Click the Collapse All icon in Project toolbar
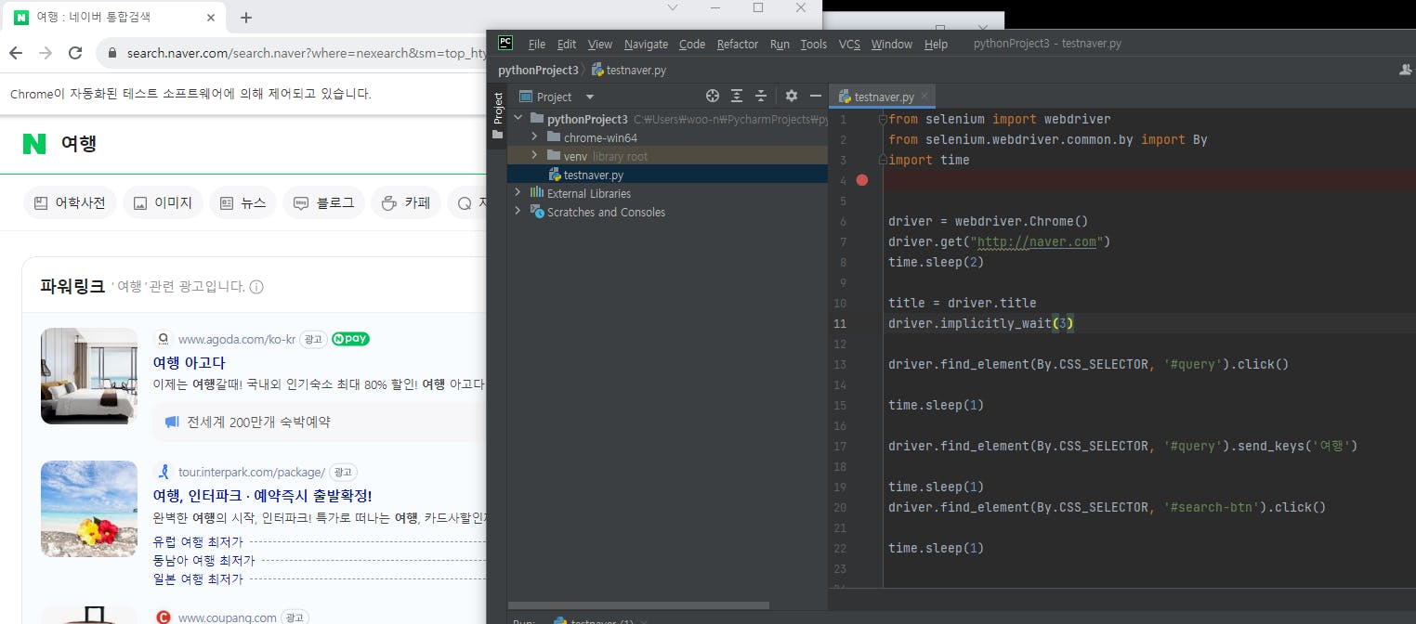The width and height of the screenshot is (1416, 624). click(x=761, y=96)
